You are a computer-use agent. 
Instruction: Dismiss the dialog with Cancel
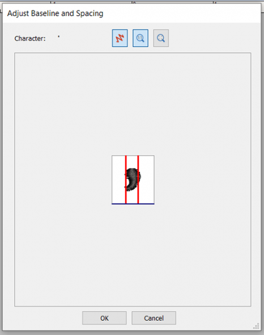tap(154, 318)
